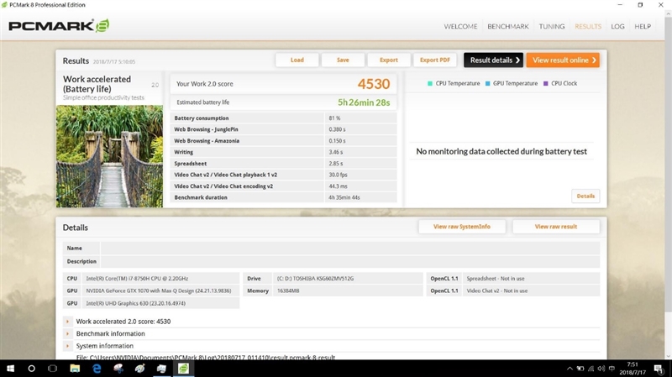Go to the Tuning tab
672x377 pixels.
(552, 26)
